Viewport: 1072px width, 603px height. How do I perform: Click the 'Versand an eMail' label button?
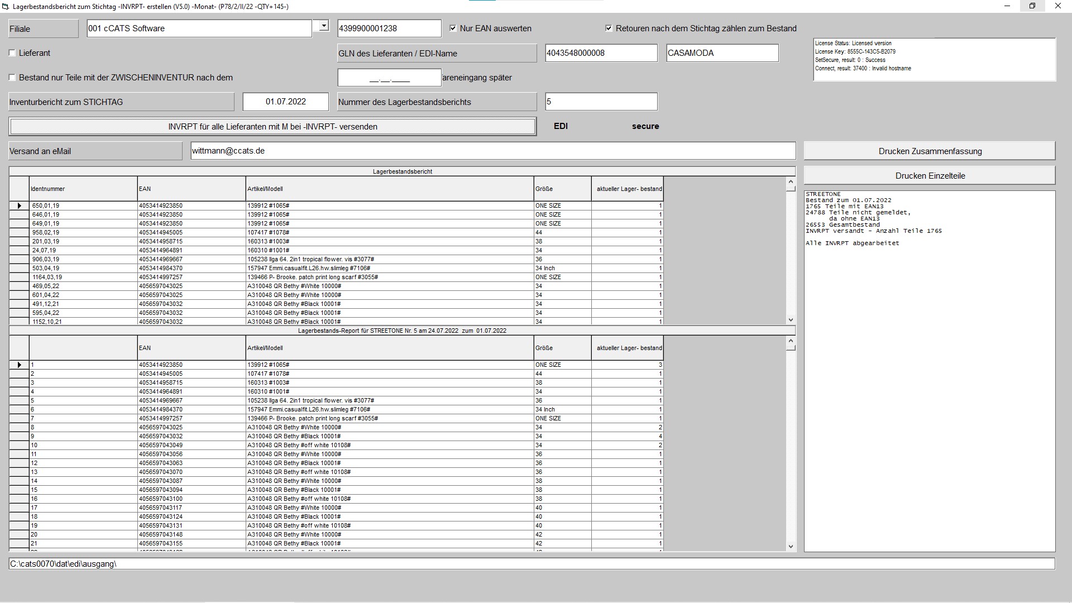pos(95,151)
